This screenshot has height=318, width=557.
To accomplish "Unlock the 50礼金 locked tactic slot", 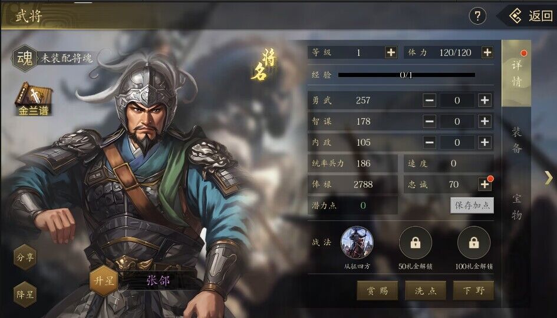I will pos(416,243).
